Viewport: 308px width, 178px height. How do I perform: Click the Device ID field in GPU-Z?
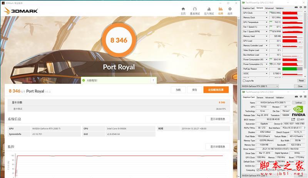coord(294,124)
